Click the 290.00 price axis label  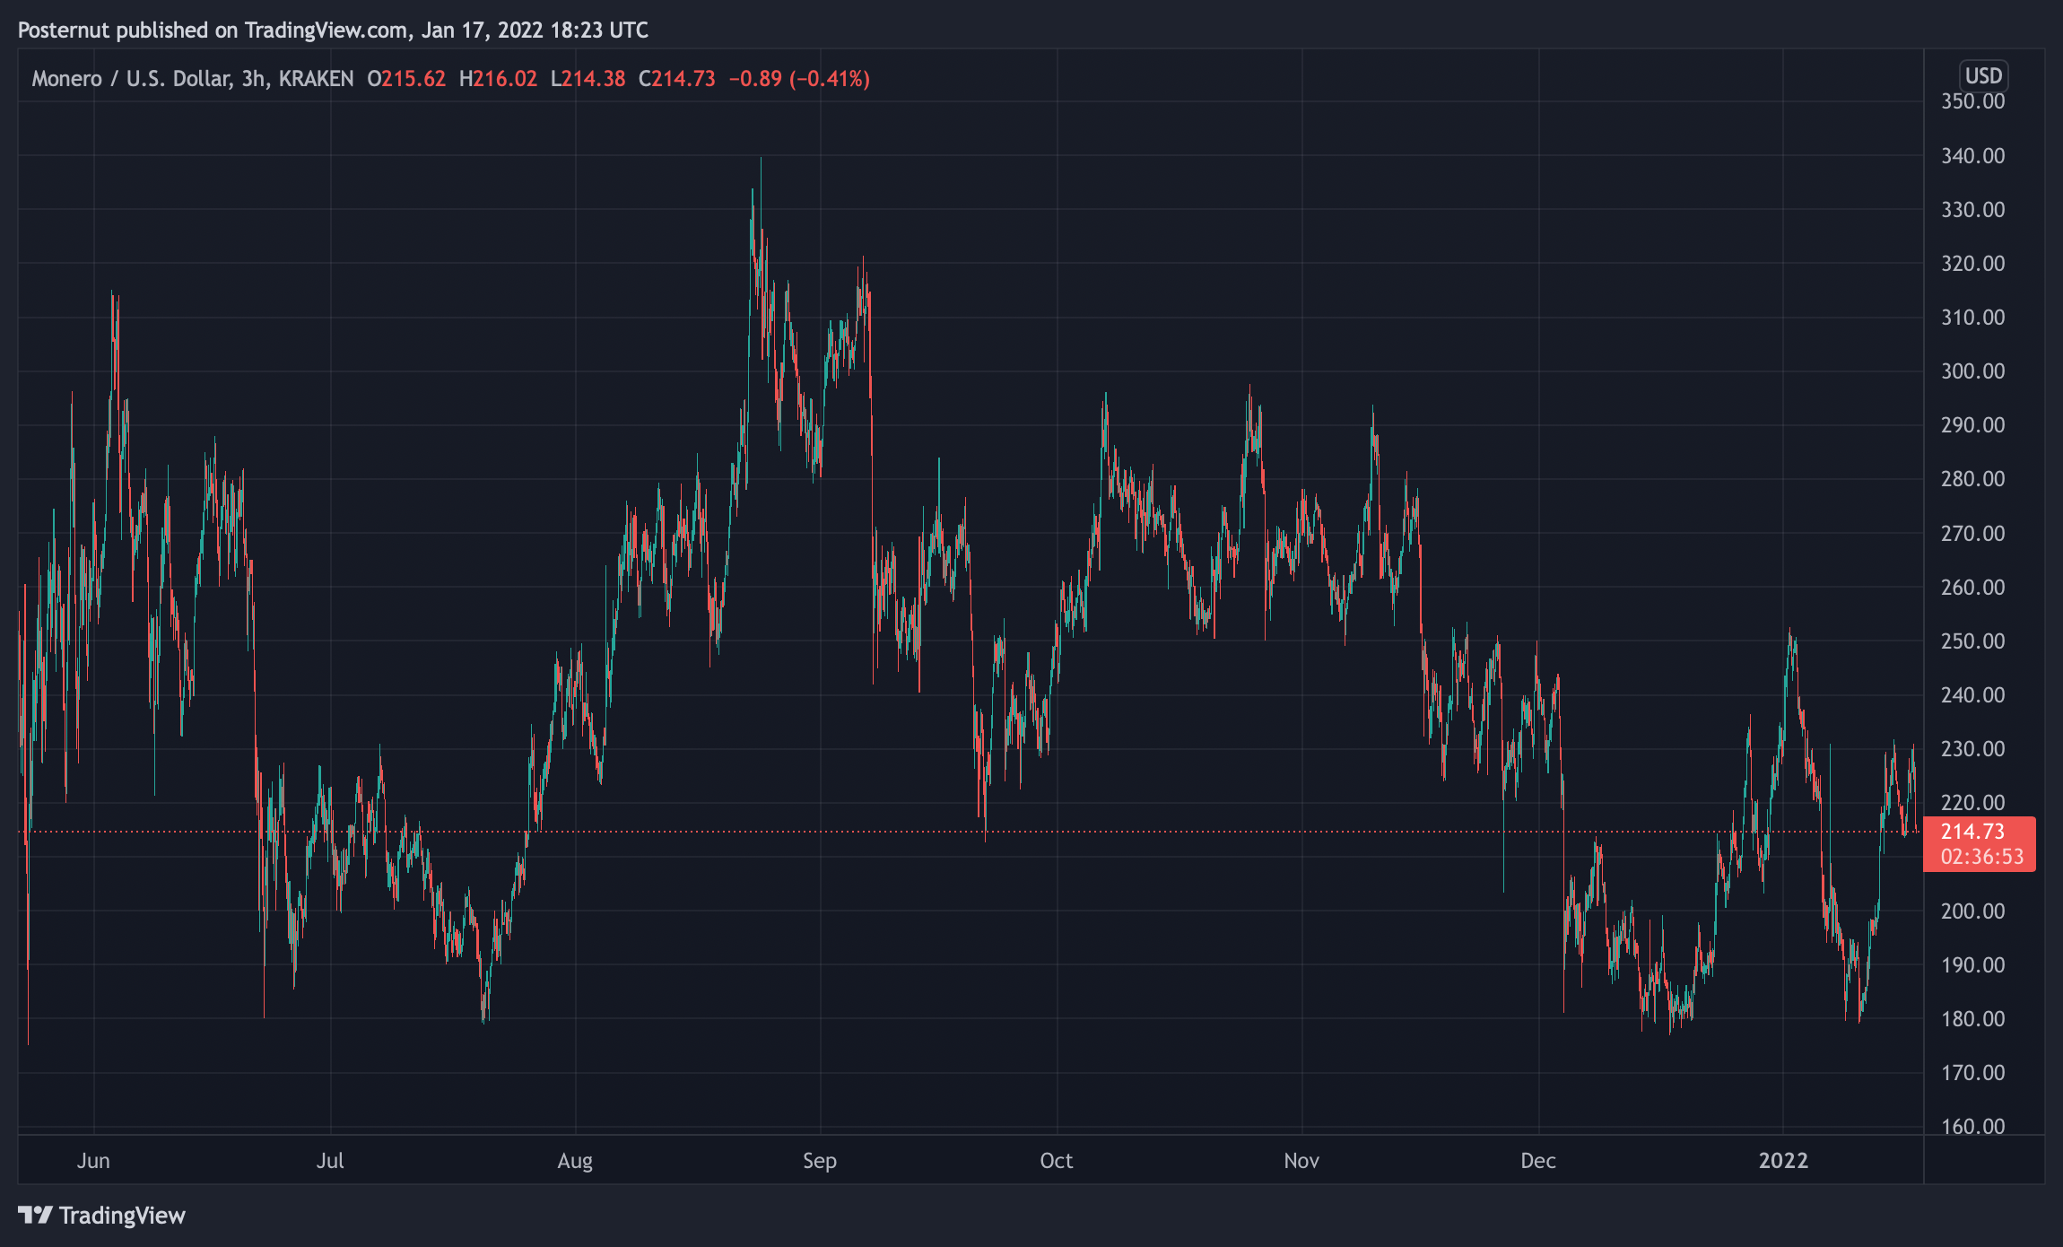pos(1973,425)
